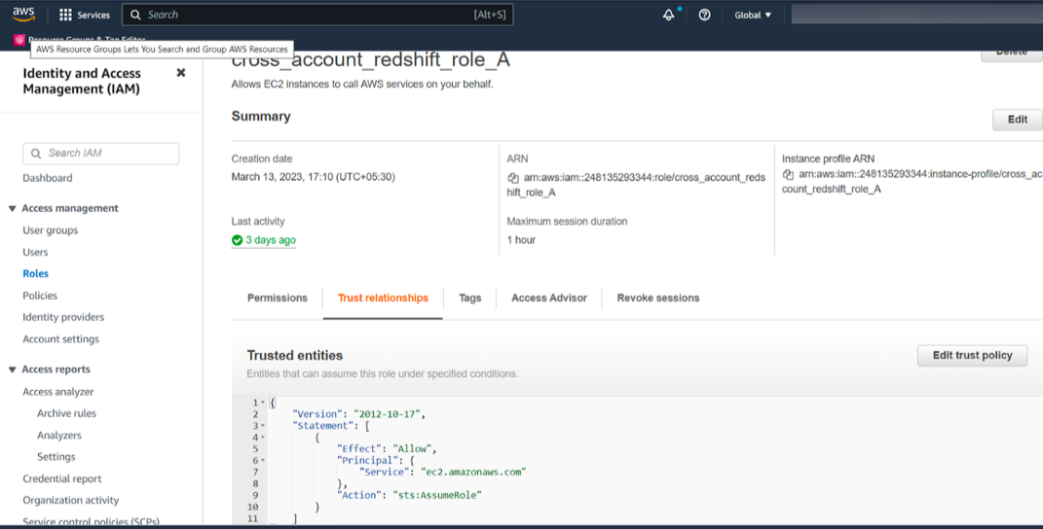Screen dimensions: 1043x529
Task: Click the top search magnifier icon
Action: pyautogui.click(x=135, y=15)
